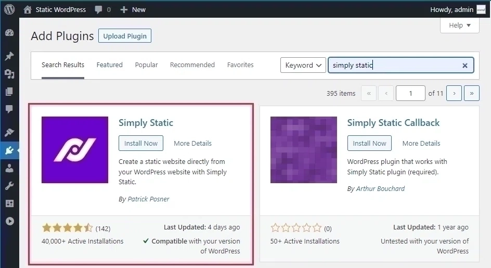
Task: Switch to the Search Results tab
Action: [x=63, y=65]
